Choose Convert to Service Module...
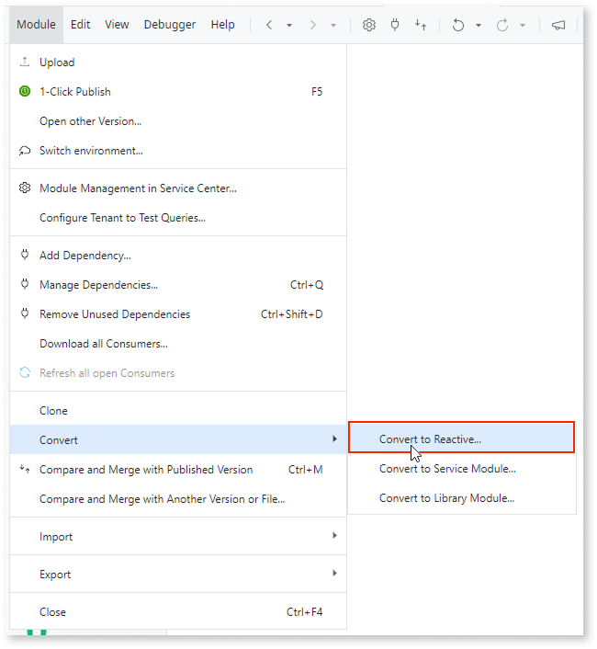Viewport: 597px width, 649px height. click(x=462, y=469)
